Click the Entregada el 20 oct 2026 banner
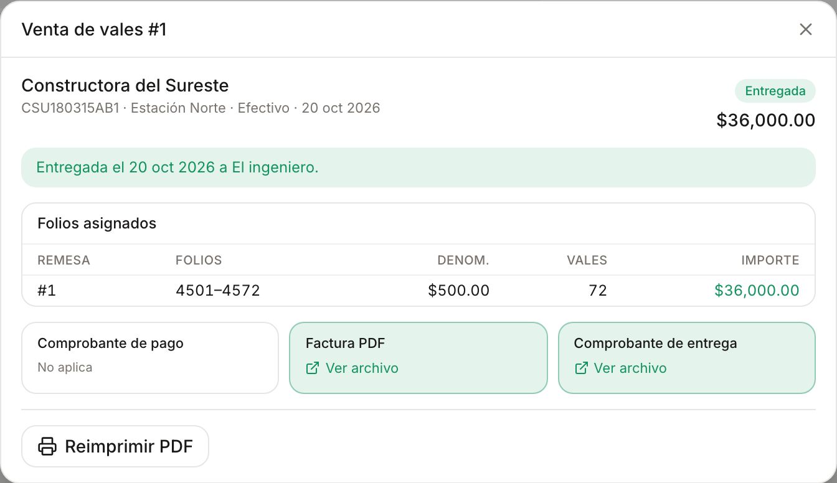Image resolution: width=837 pixels, height=483 pixels. click(418, 167)
